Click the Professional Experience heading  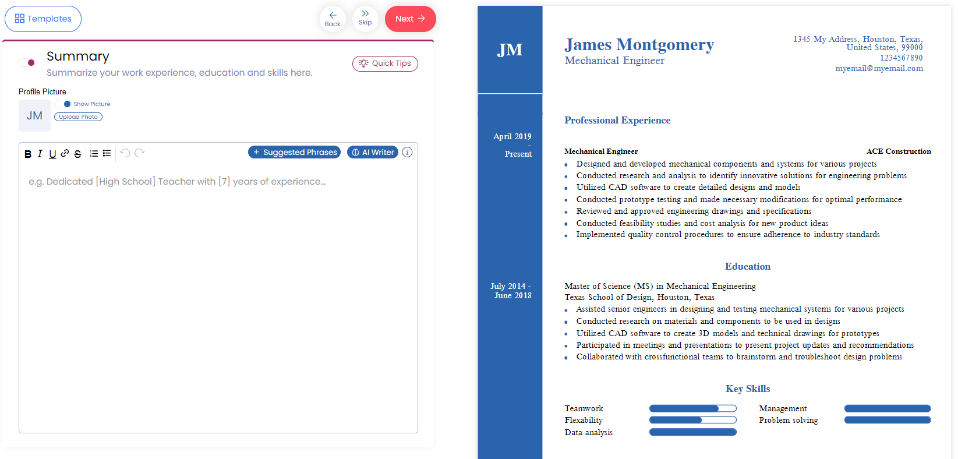tap(617, 120)
